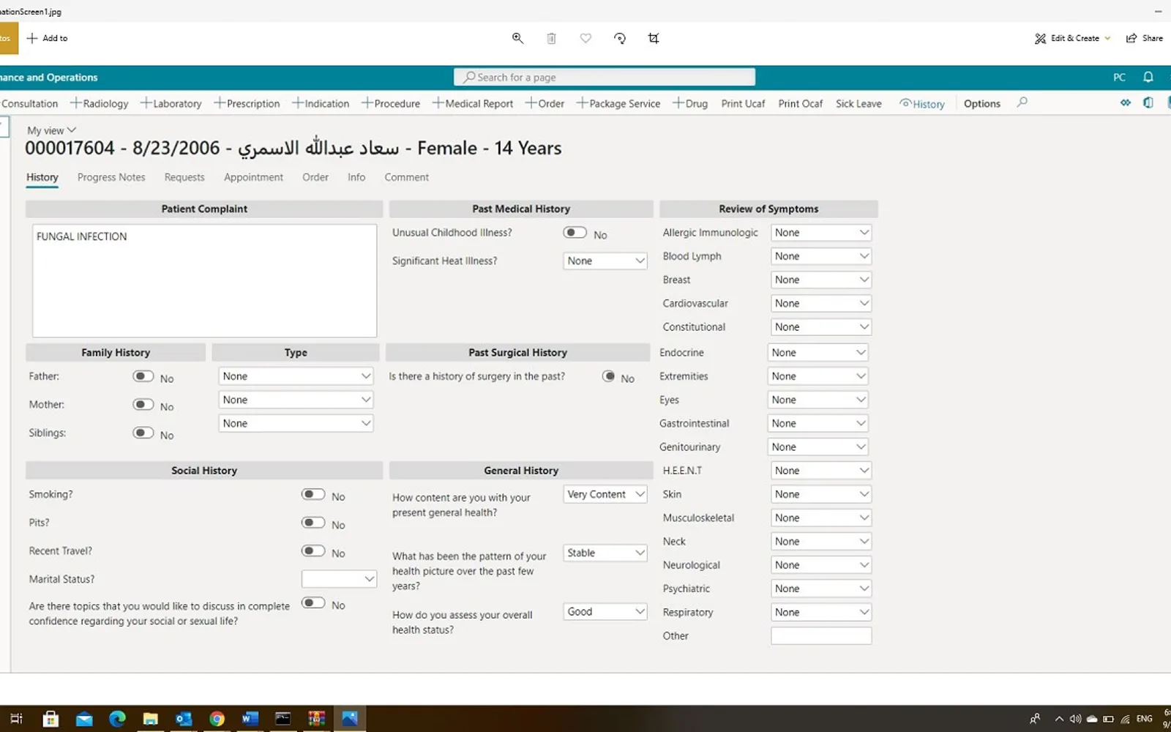Toggle Father family history switch
Image resolution: width=1171 pixels, height=732 pixels.
[x=143, y=376]
